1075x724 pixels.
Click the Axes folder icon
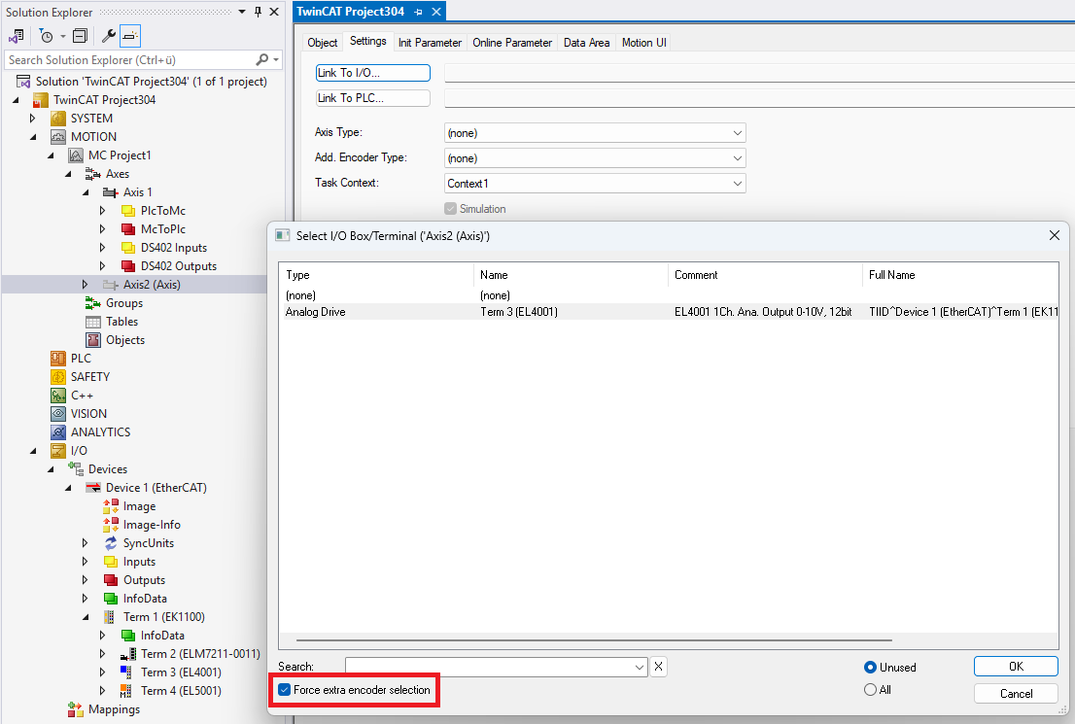click(x=93, y=173)
